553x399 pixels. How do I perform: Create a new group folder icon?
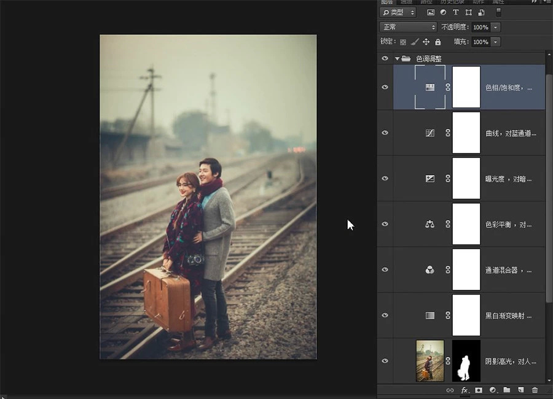click(x=507, y=389)
